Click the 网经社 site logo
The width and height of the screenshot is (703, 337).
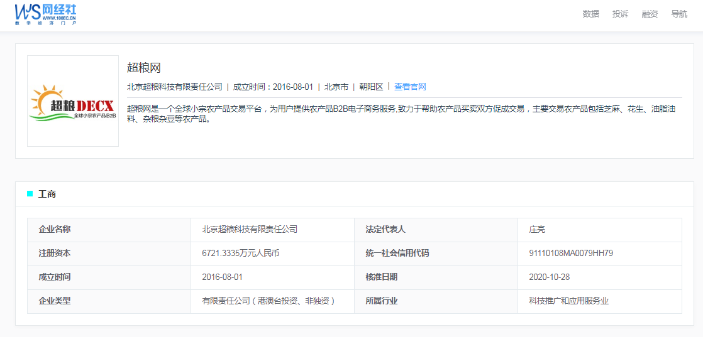pyautogui.click(x=45, y=13)
